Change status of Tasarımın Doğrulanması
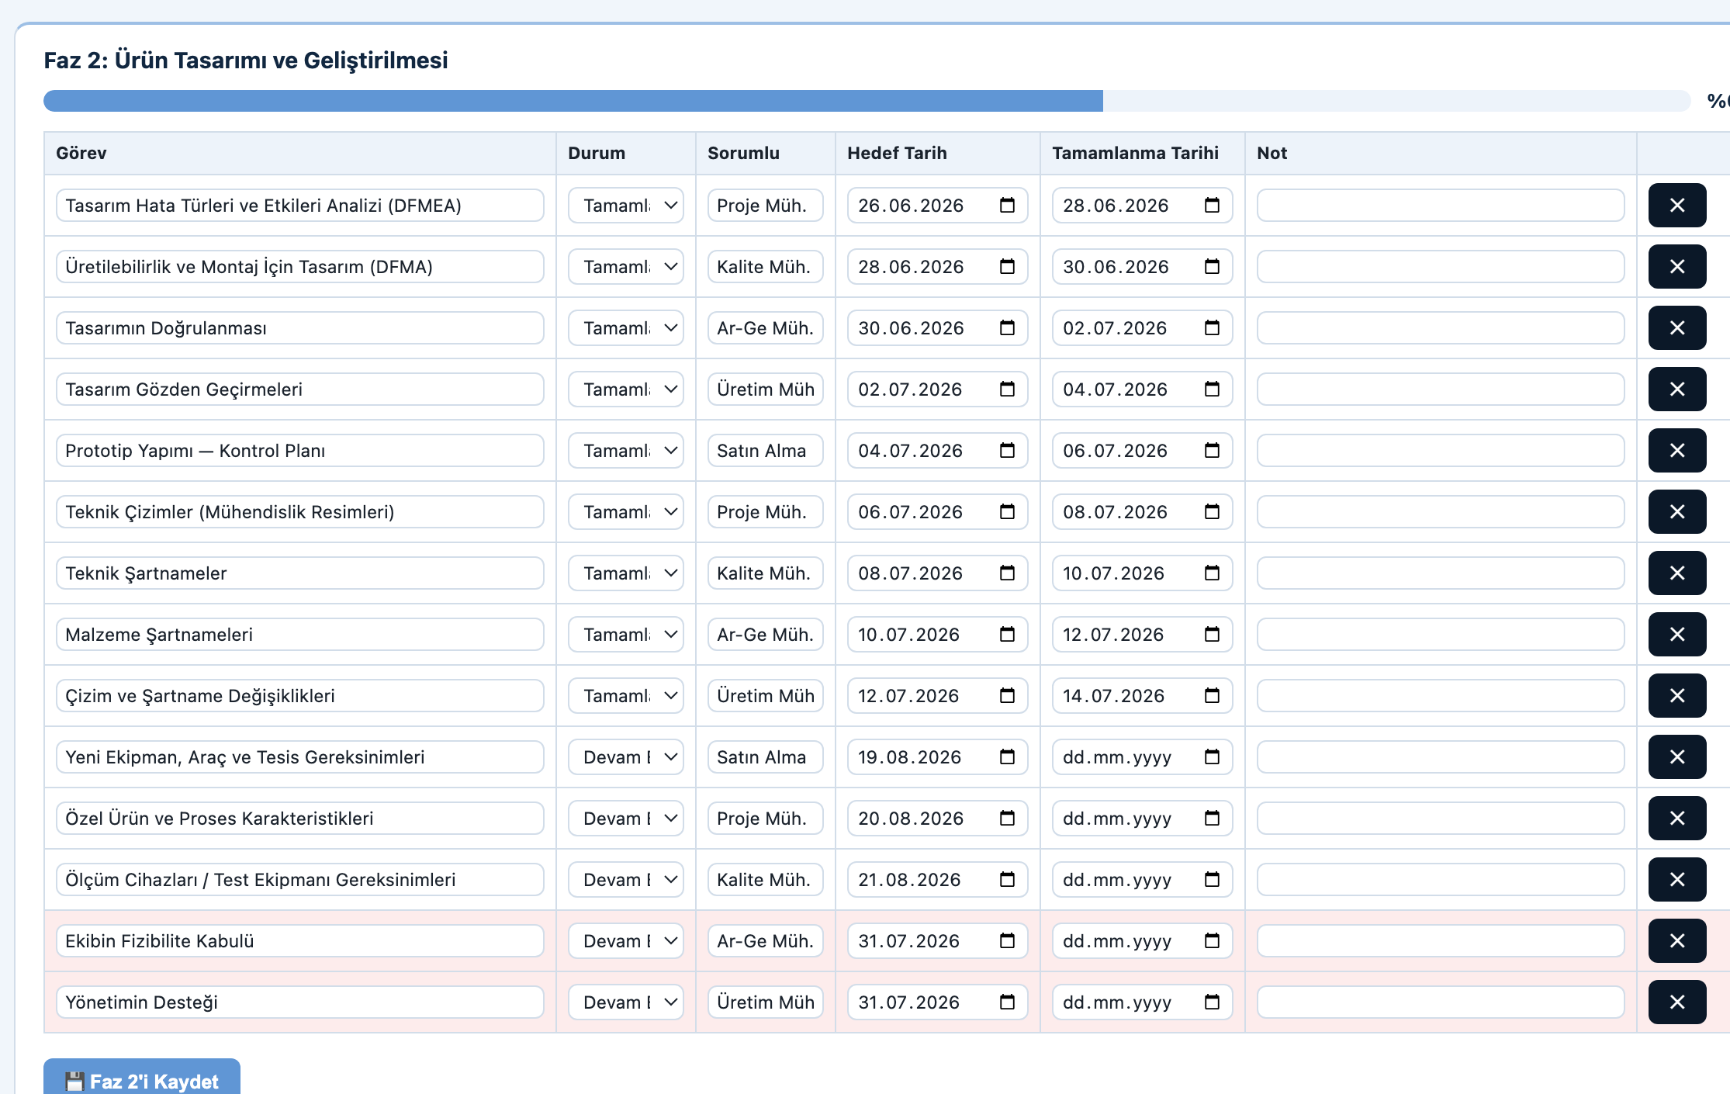Image resolution: width=1730 pixels, height=1094 pixels. [626, 328]
